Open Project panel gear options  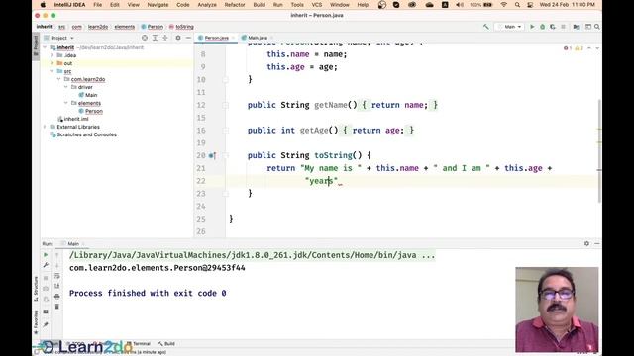[x=178, y=38]
